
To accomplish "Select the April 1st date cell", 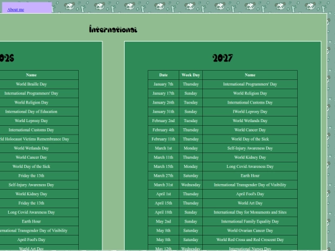I will point(163,194).
